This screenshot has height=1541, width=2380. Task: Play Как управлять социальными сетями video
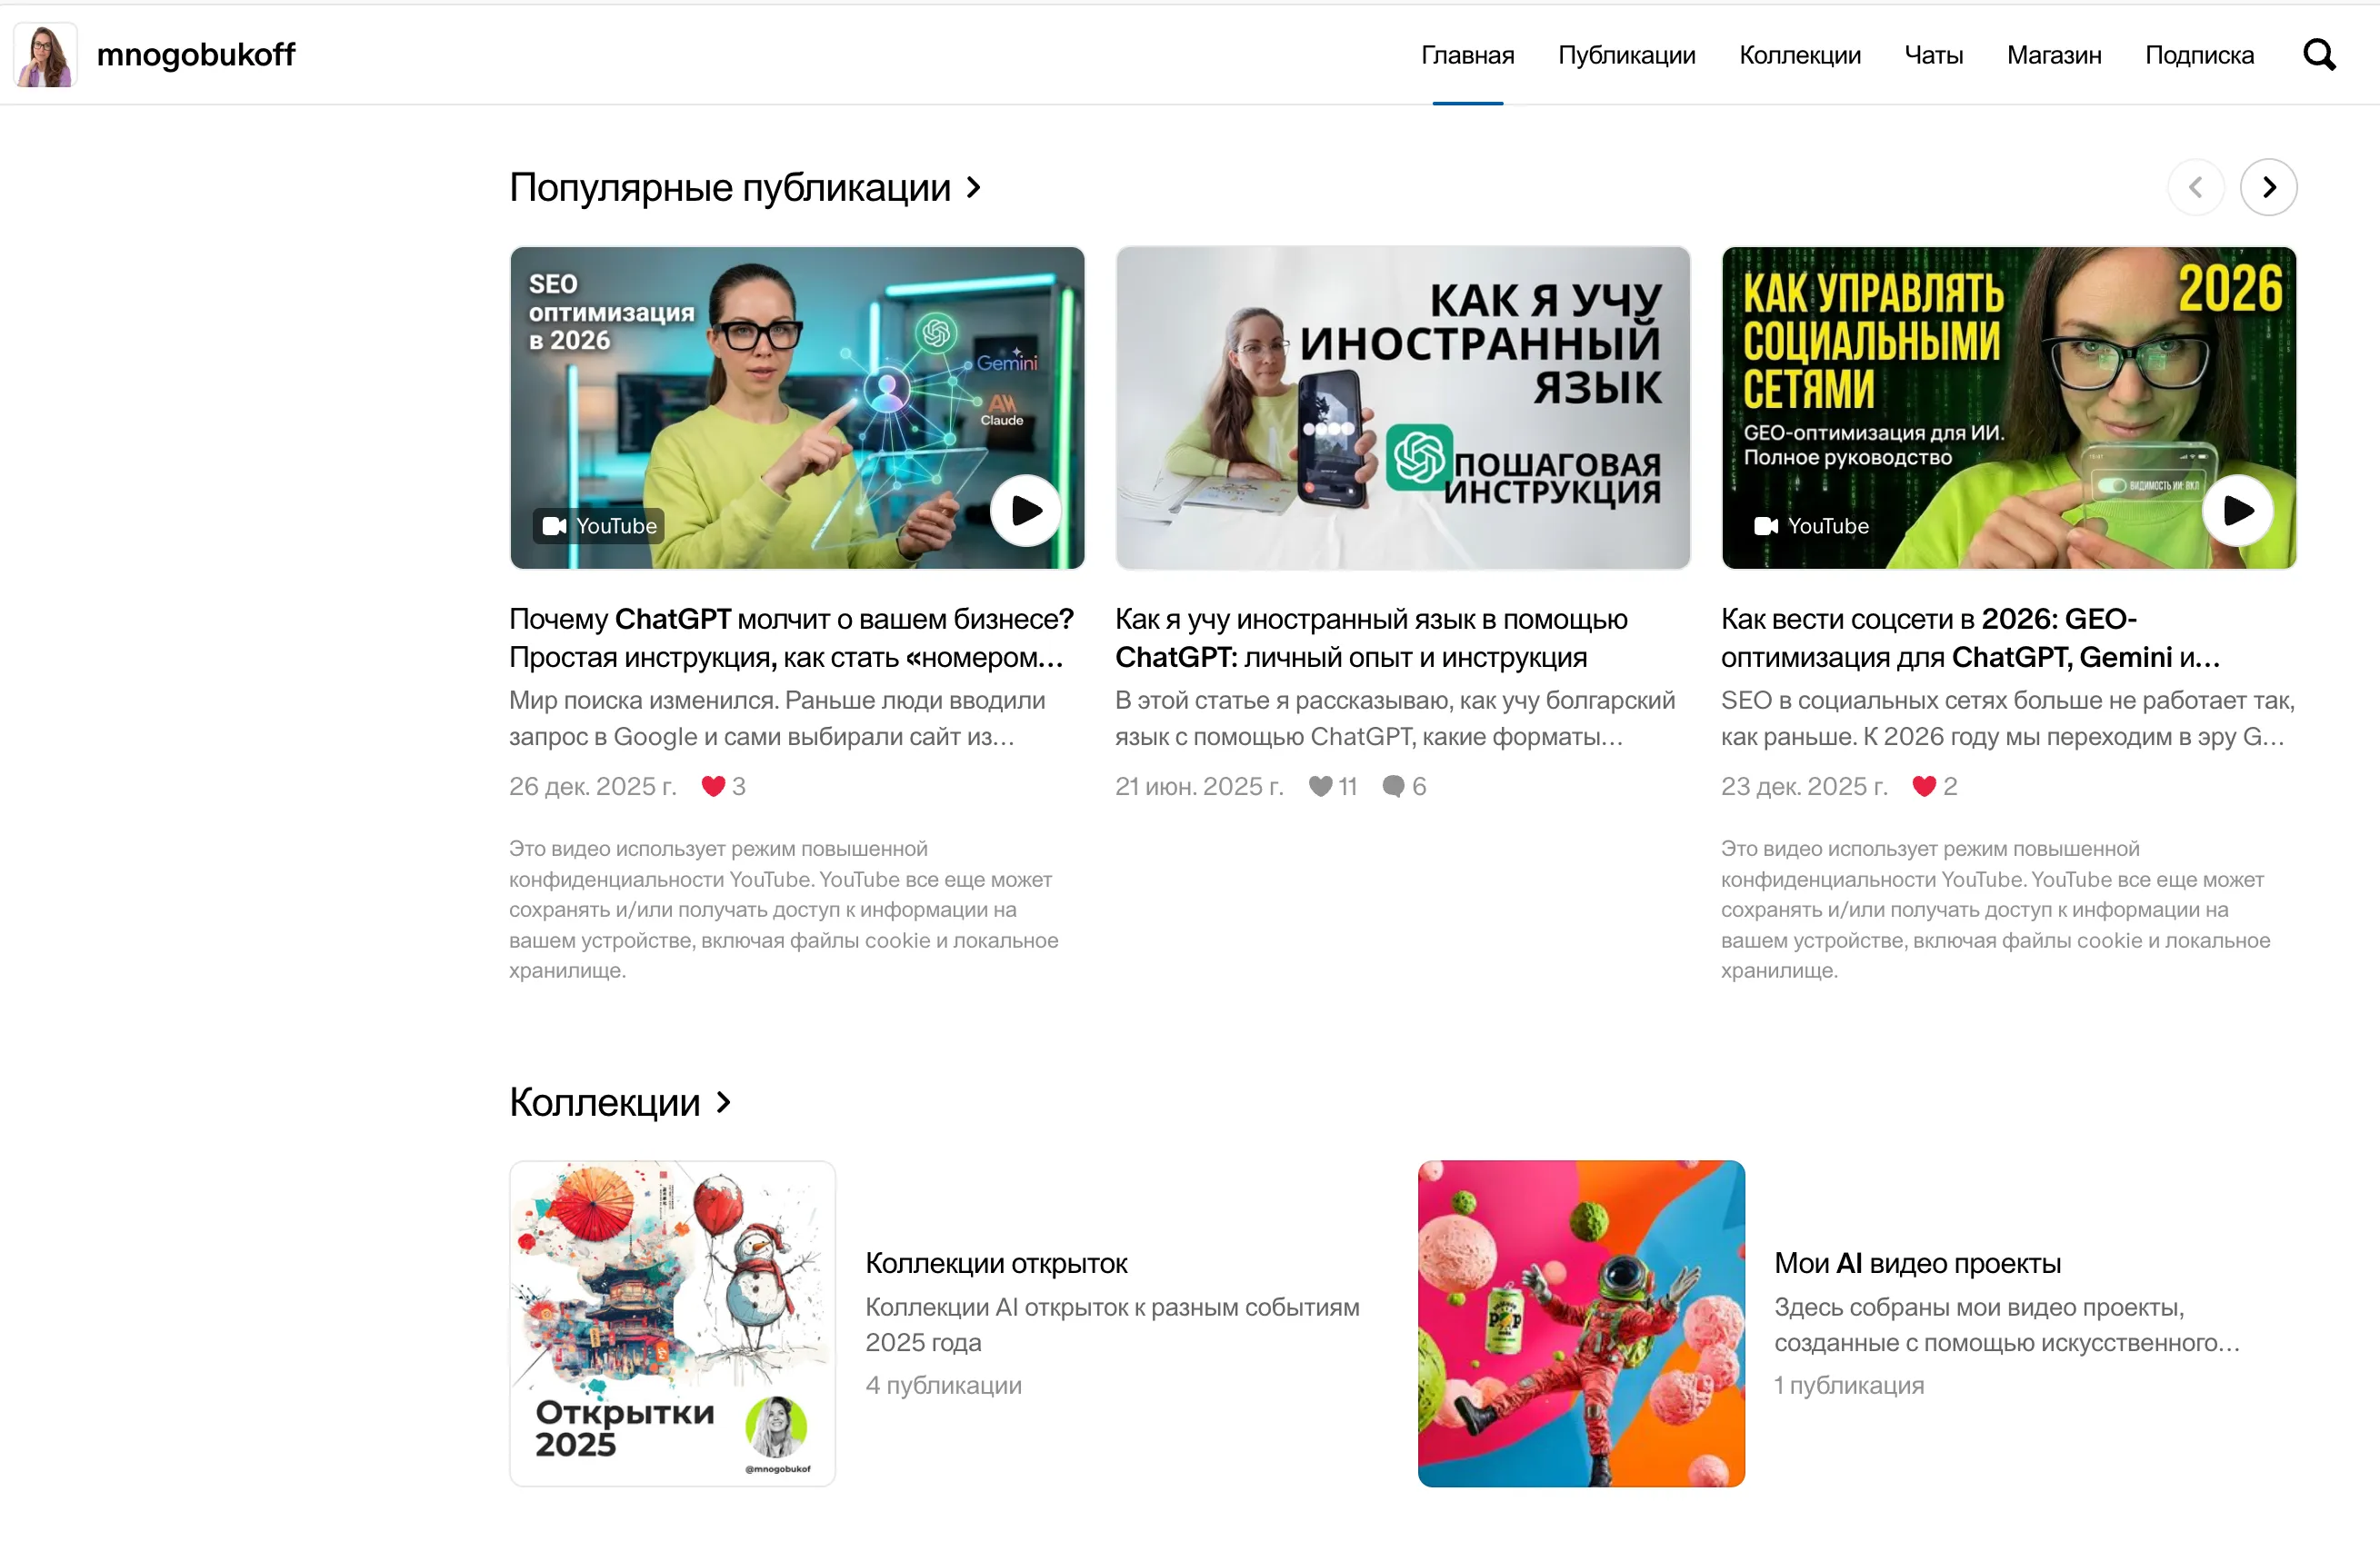[2237, 511]
